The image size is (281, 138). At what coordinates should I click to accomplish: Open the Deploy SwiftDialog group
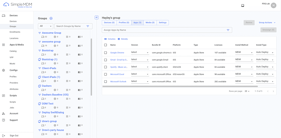click(x=53, y=112)
